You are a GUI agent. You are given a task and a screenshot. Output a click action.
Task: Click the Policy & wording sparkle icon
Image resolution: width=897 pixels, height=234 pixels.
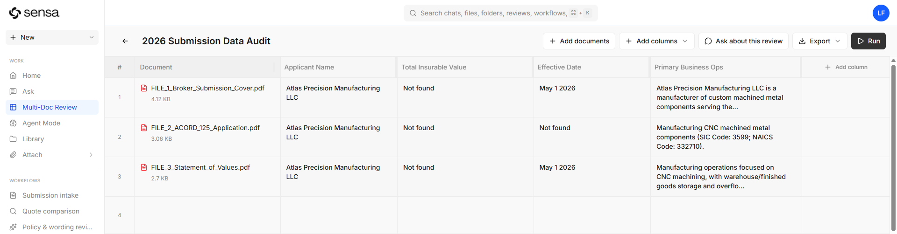13,227
